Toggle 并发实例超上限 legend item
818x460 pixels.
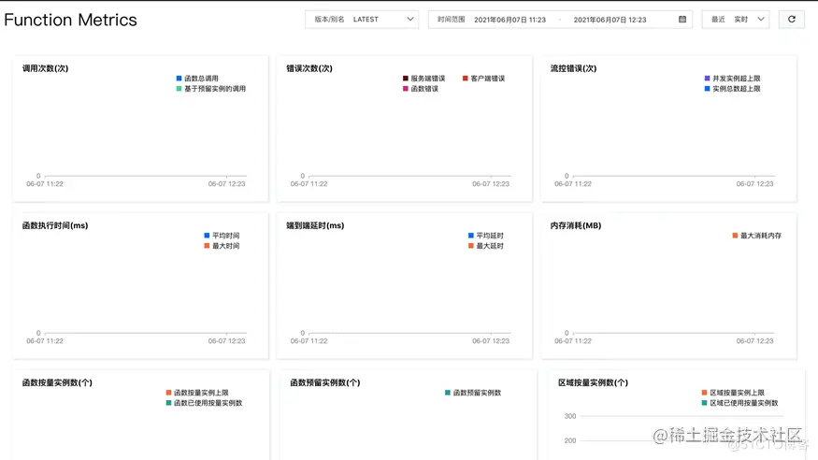(732, 79)
